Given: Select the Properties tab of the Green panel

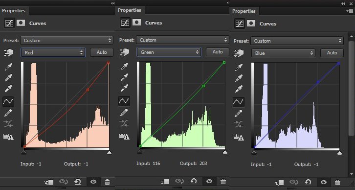Looking at the screenshot, I should click(129, 10).
